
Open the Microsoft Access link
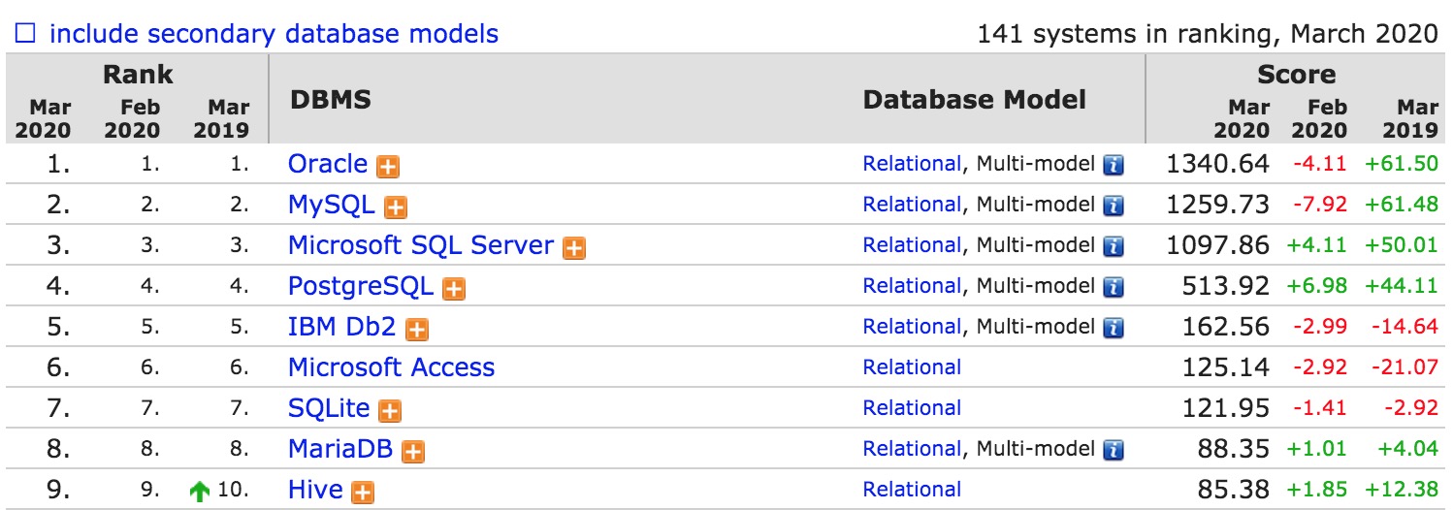pyautogui.click(x=391, y=368)
